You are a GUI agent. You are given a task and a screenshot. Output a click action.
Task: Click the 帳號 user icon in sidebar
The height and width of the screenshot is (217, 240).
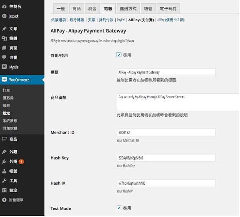point(4,171)
